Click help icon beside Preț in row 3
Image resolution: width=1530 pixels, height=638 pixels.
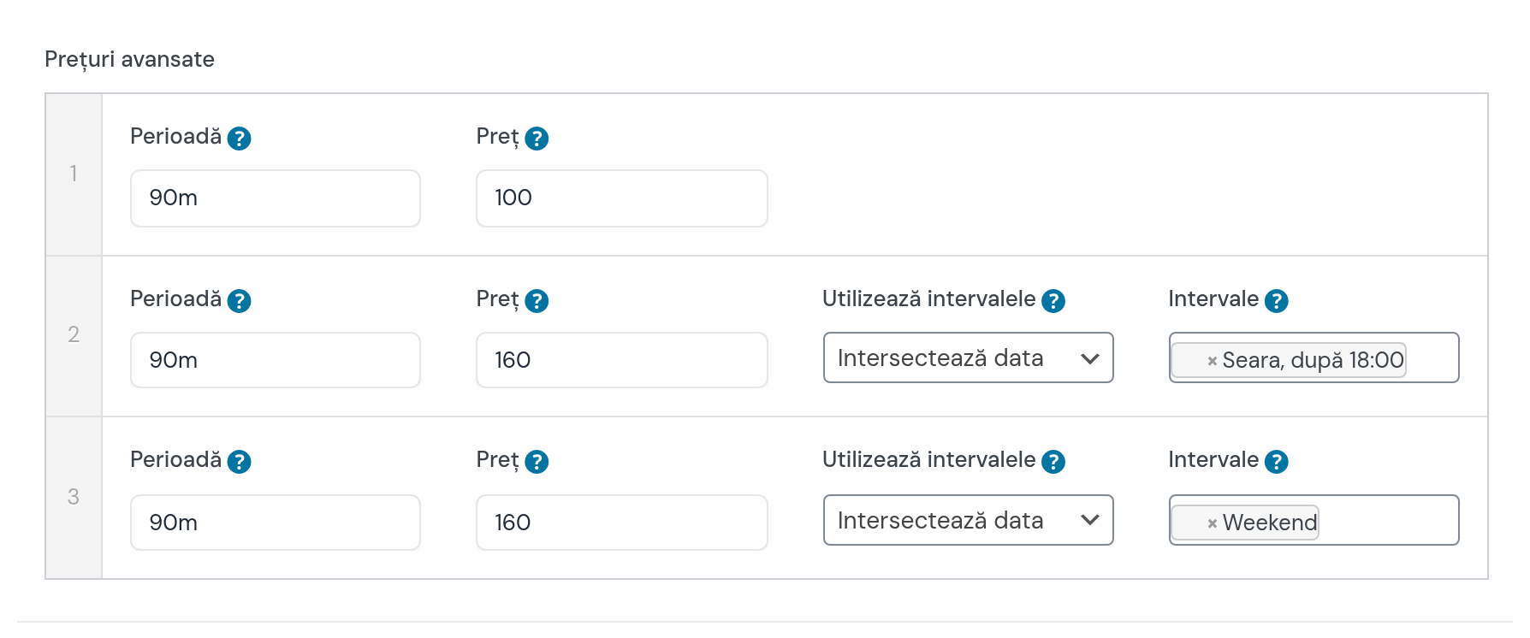(x=537, y=462)
